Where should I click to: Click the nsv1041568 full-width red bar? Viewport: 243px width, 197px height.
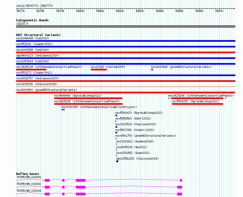[x=126, y=52]
